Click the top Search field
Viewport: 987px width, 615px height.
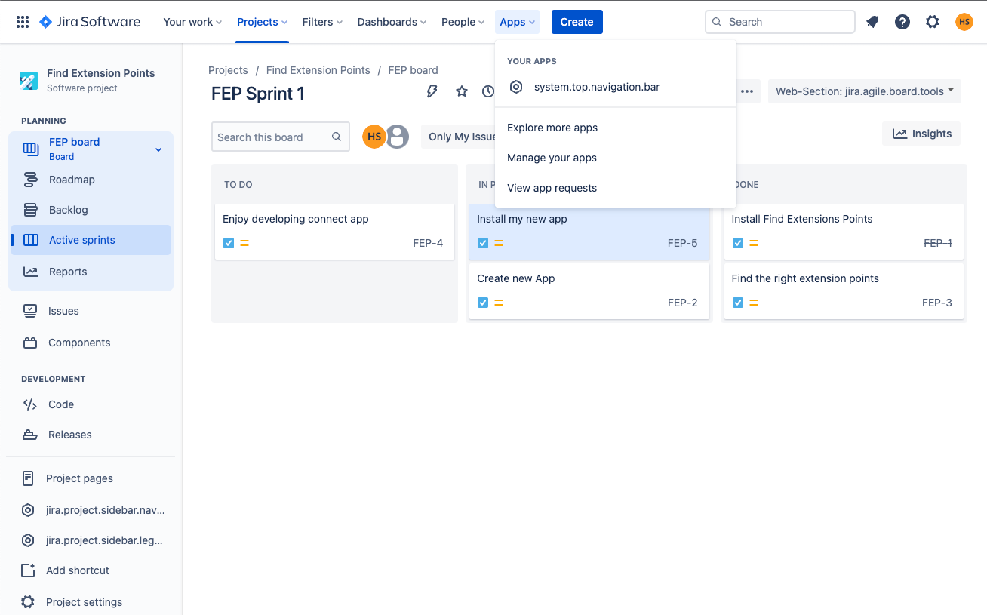(780, 22)
